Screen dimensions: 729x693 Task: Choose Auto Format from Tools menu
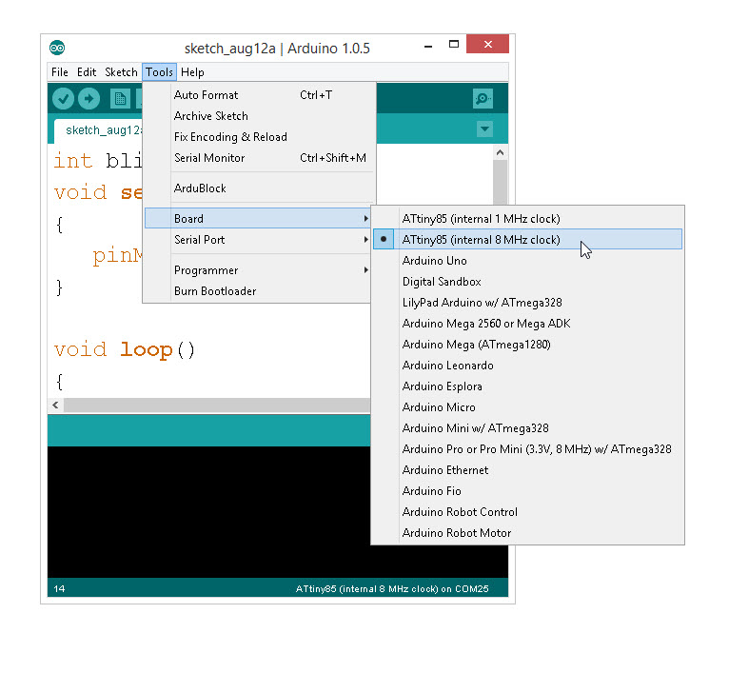[x=258, y=95]
